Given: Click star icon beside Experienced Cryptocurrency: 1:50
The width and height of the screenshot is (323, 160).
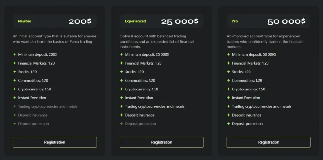Looking at the screenshot, I should (x=121, y=89).
